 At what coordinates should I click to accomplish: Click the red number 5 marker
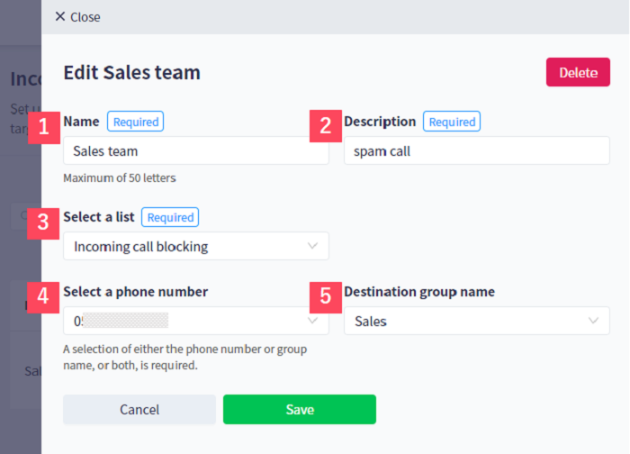(326, 297)
